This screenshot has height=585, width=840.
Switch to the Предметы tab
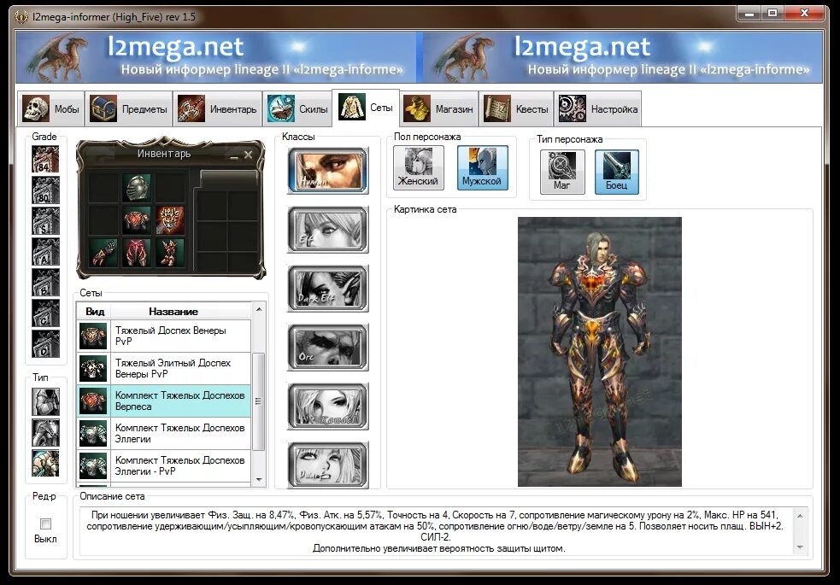[x=129, y=108]
